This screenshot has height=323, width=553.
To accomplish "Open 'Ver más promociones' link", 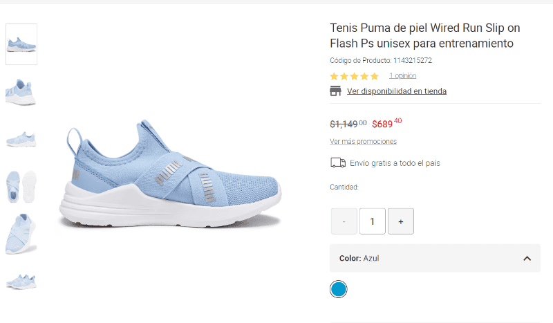I will coord(364,142).
